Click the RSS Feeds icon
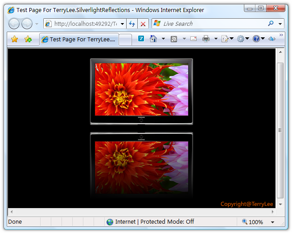The width and height of the screenshot is (292, 233). pyautogui.click(x=174, y=39)
